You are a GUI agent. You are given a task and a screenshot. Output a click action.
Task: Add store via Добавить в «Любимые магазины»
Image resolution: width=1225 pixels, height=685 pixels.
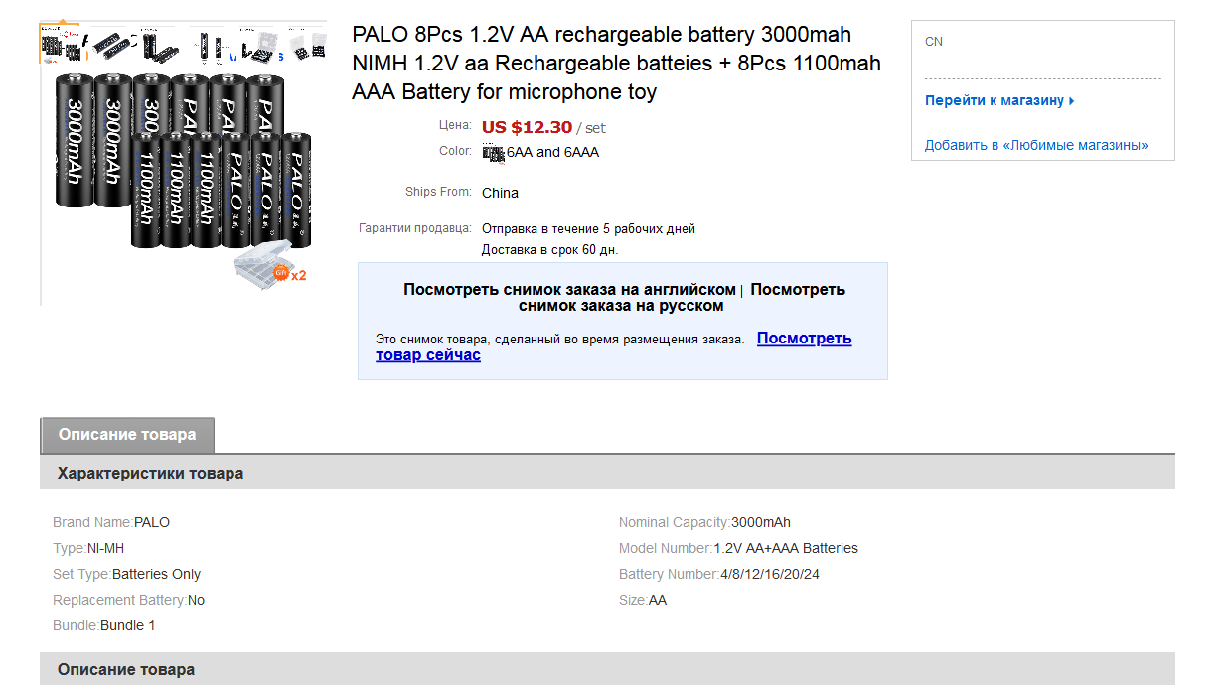[1036, 145]
